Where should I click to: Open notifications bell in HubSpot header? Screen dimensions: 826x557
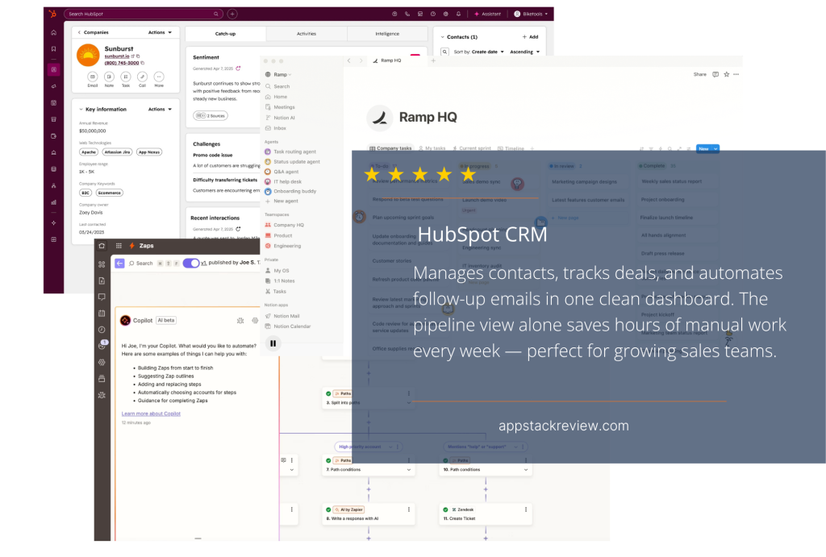point(458,14)
